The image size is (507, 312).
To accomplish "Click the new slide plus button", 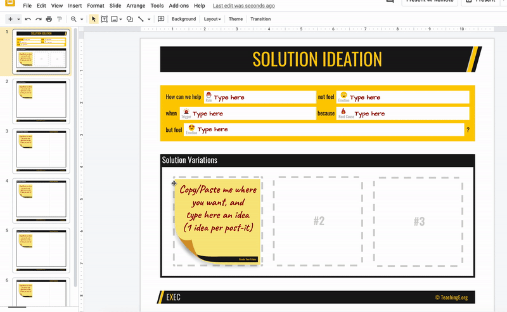I will [x=10, y=19].
